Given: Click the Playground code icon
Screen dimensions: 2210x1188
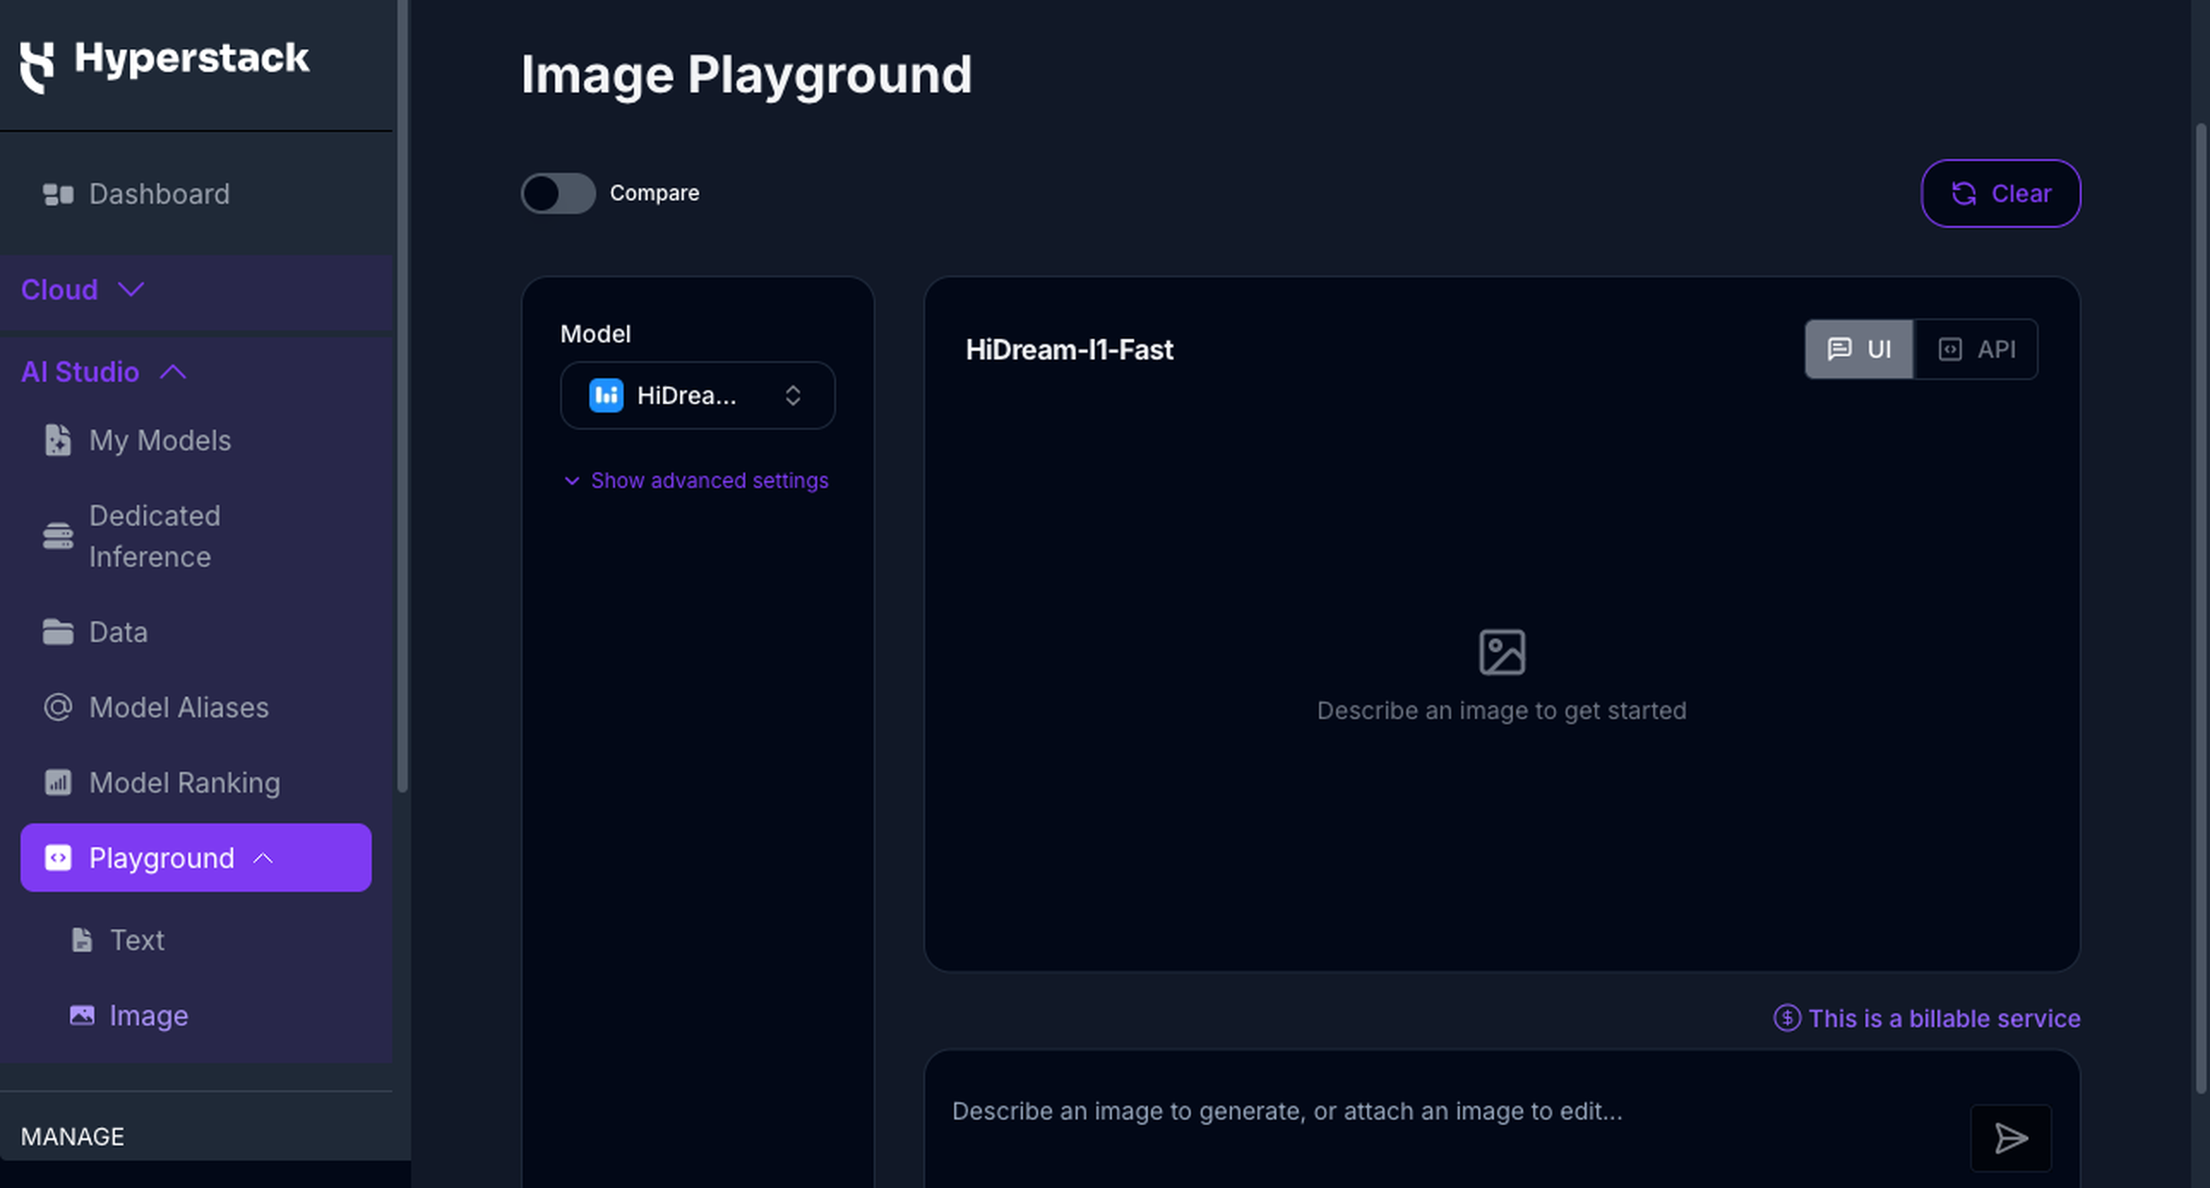Looking at the screenshot, I should click(58, 858).
